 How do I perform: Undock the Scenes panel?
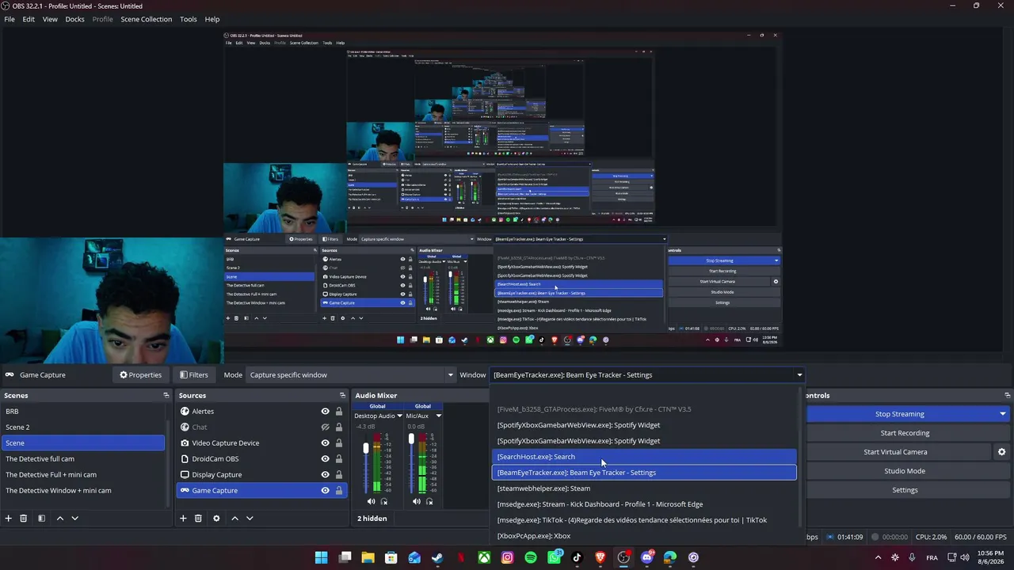tap(166, 395)
